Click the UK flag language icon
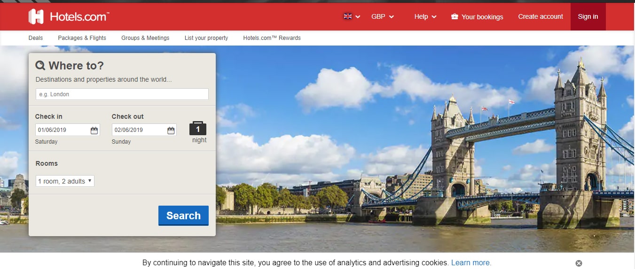 pos(348,16)
